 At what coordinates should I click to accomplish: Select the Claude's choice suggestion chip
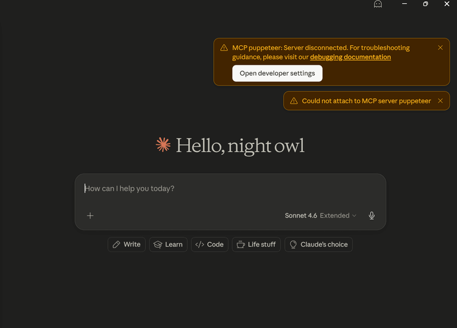[318, 244]
